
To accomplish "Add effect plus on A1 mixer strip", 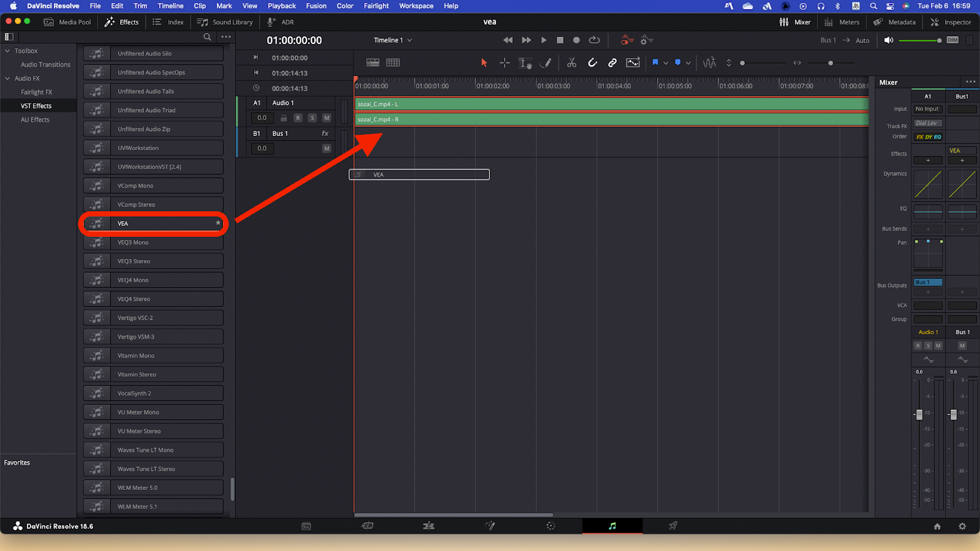I will [928, 160].
